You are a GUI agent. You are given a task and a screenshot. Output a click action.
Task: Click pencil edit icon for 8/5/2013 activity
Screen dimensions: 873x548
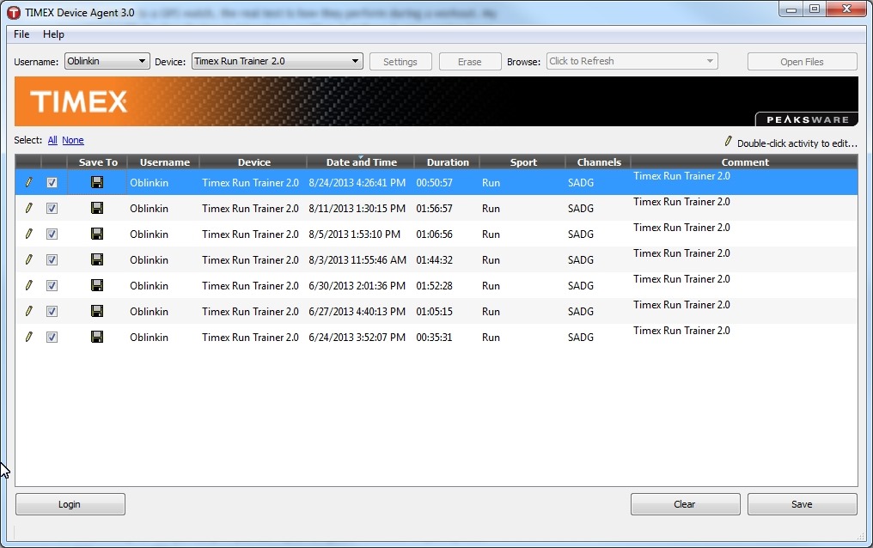click(x=29, y=234)
